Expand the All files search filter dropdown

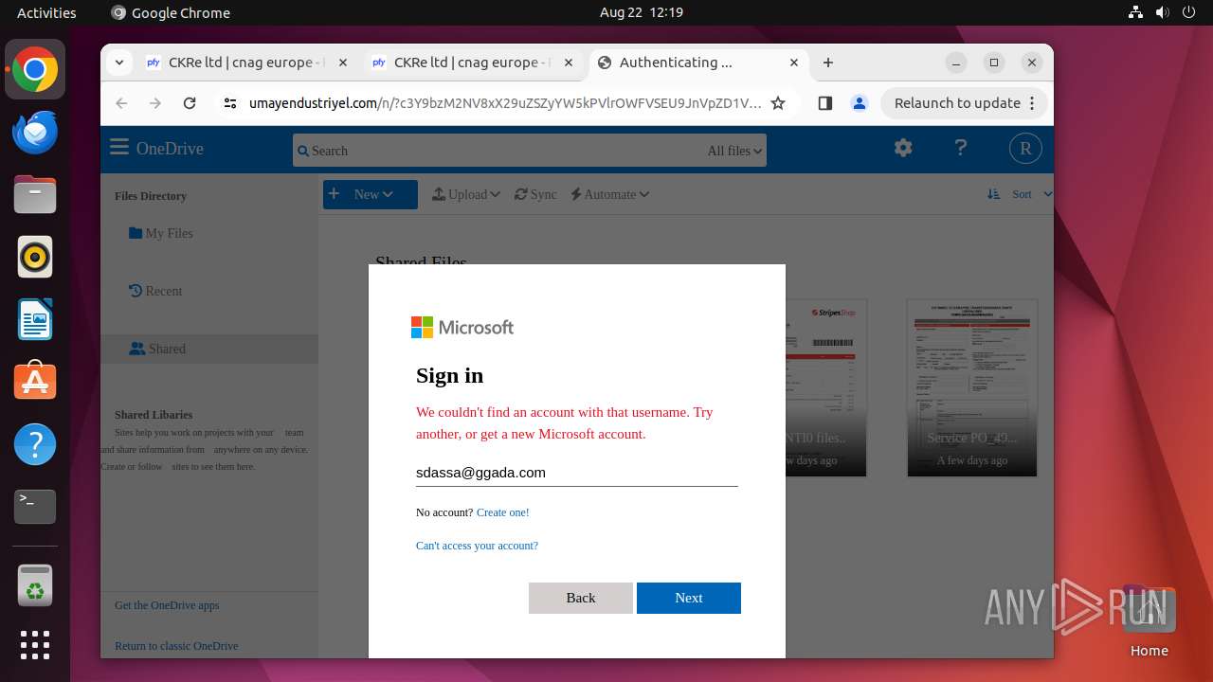pyautogui.click(x=734, y=151)
